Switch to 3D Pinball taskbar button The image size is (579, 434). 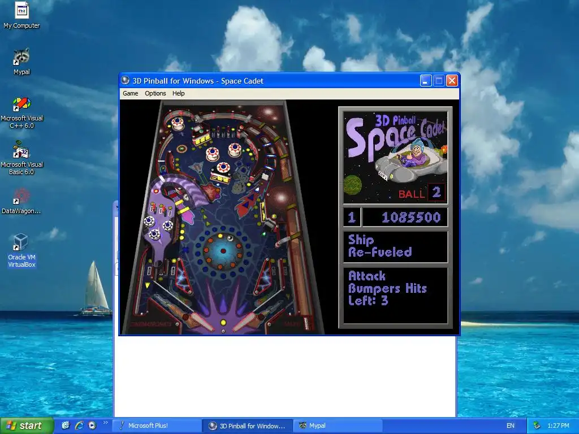(x=248, y=426)
